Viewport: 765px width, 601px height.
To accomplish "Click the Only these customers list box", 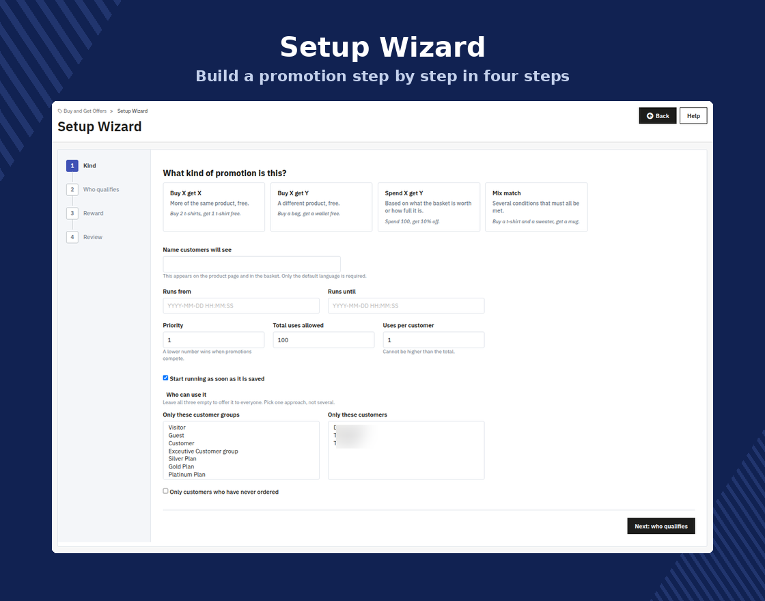I will (x=406, y=450).
